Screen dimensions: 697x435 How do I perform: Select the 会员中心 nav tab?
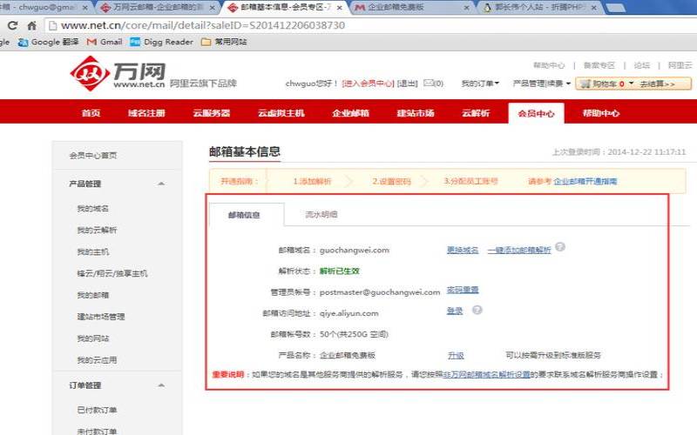click(536, 113)
